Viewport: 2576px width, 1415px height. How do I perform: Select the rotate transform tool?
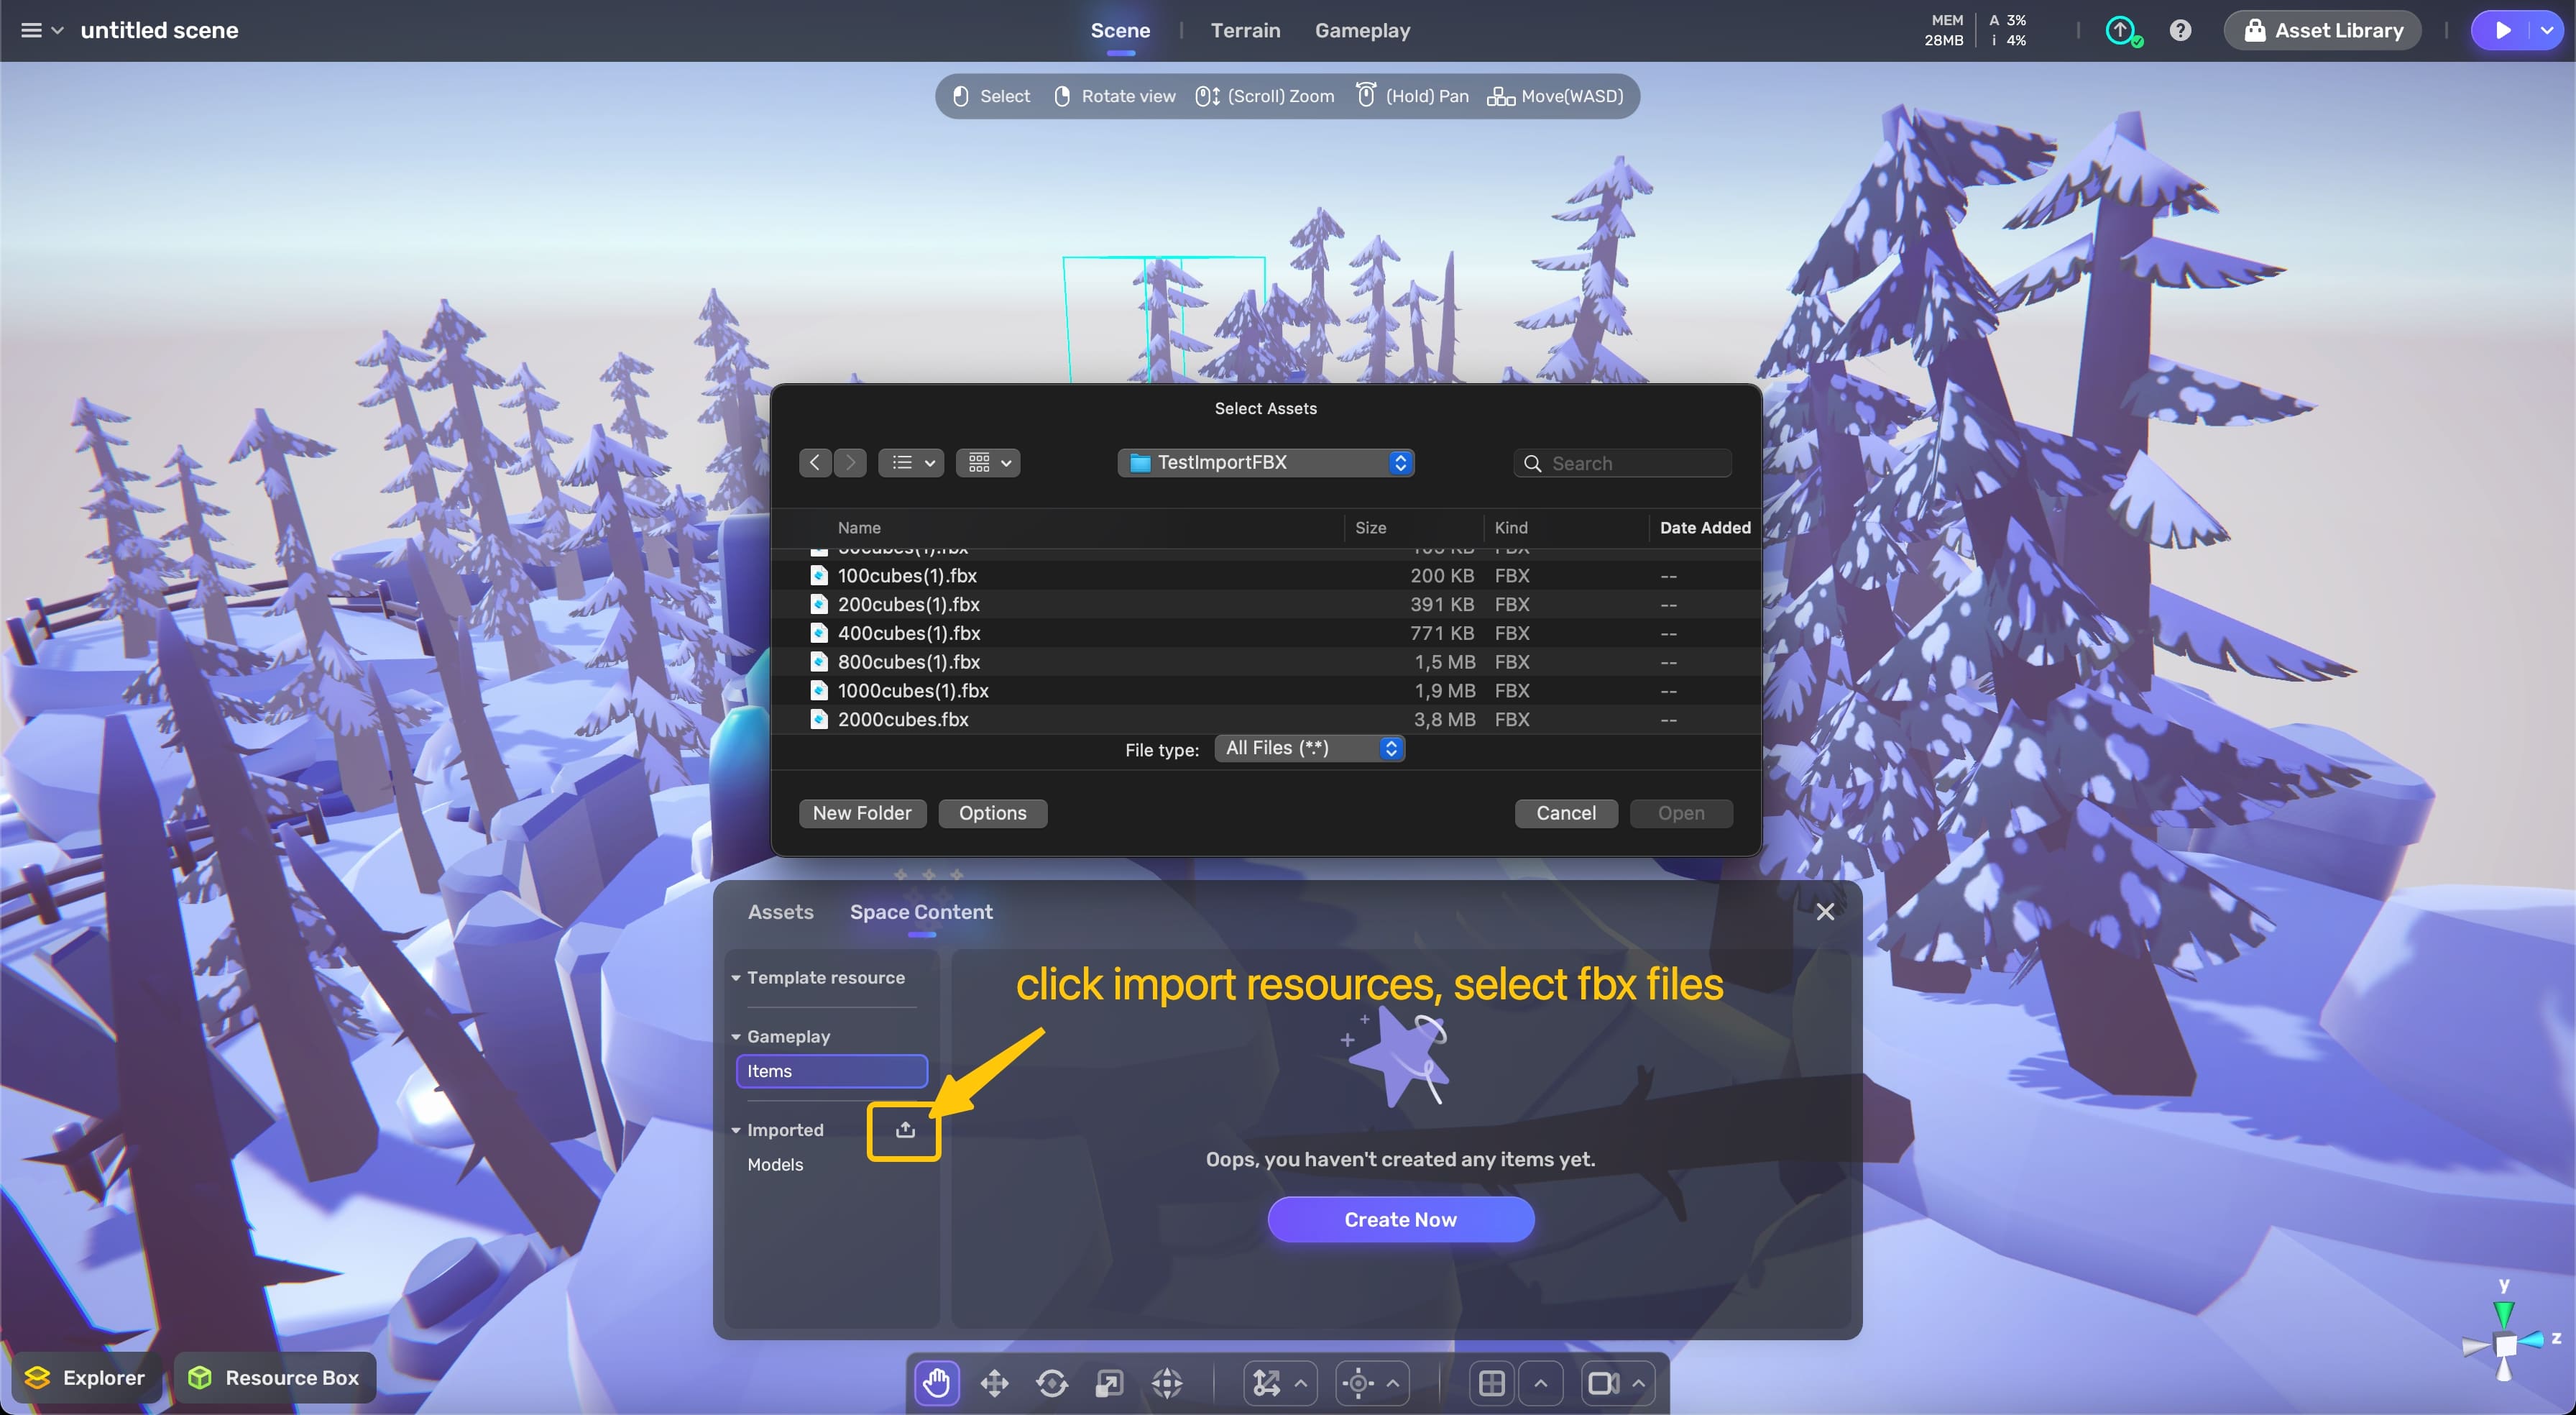click(1051, 1383)
